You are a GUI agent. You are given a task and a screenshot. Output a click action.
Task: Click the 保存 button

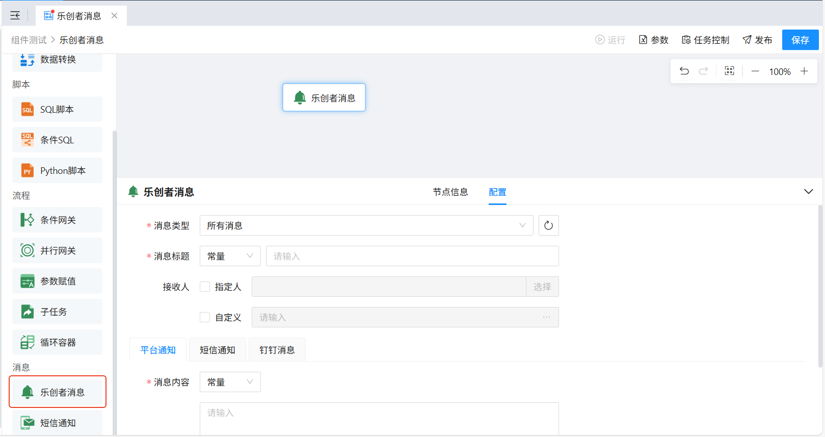[800, 40]
